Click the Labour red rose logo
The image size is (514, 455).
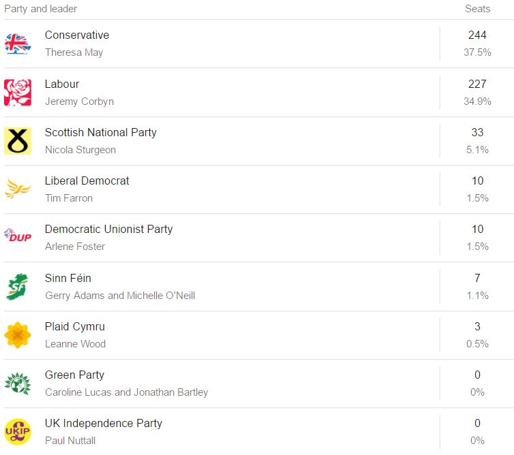click(18, 93)
